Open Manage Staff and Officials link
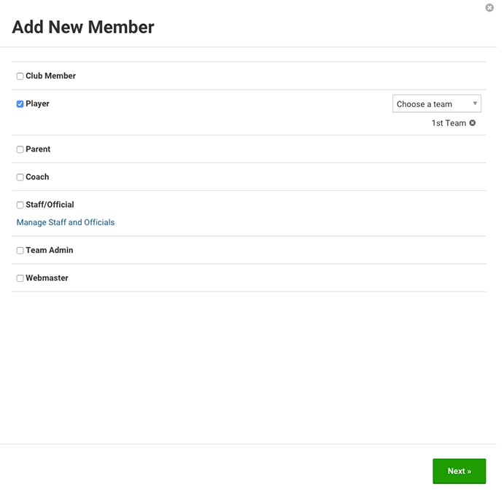Screen dimensions: 504x494 (66, 222)
